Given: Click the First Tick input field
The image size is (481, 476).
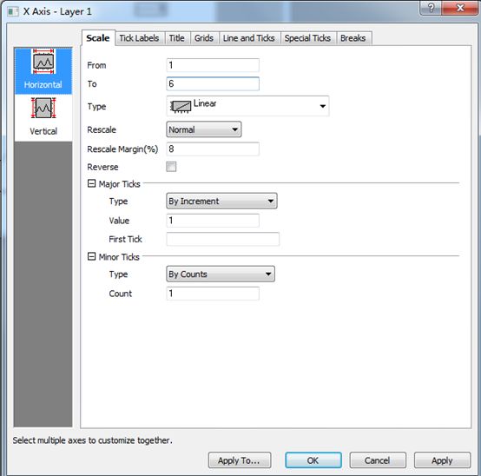Looking at the screenshot, I should coord(223,239).
